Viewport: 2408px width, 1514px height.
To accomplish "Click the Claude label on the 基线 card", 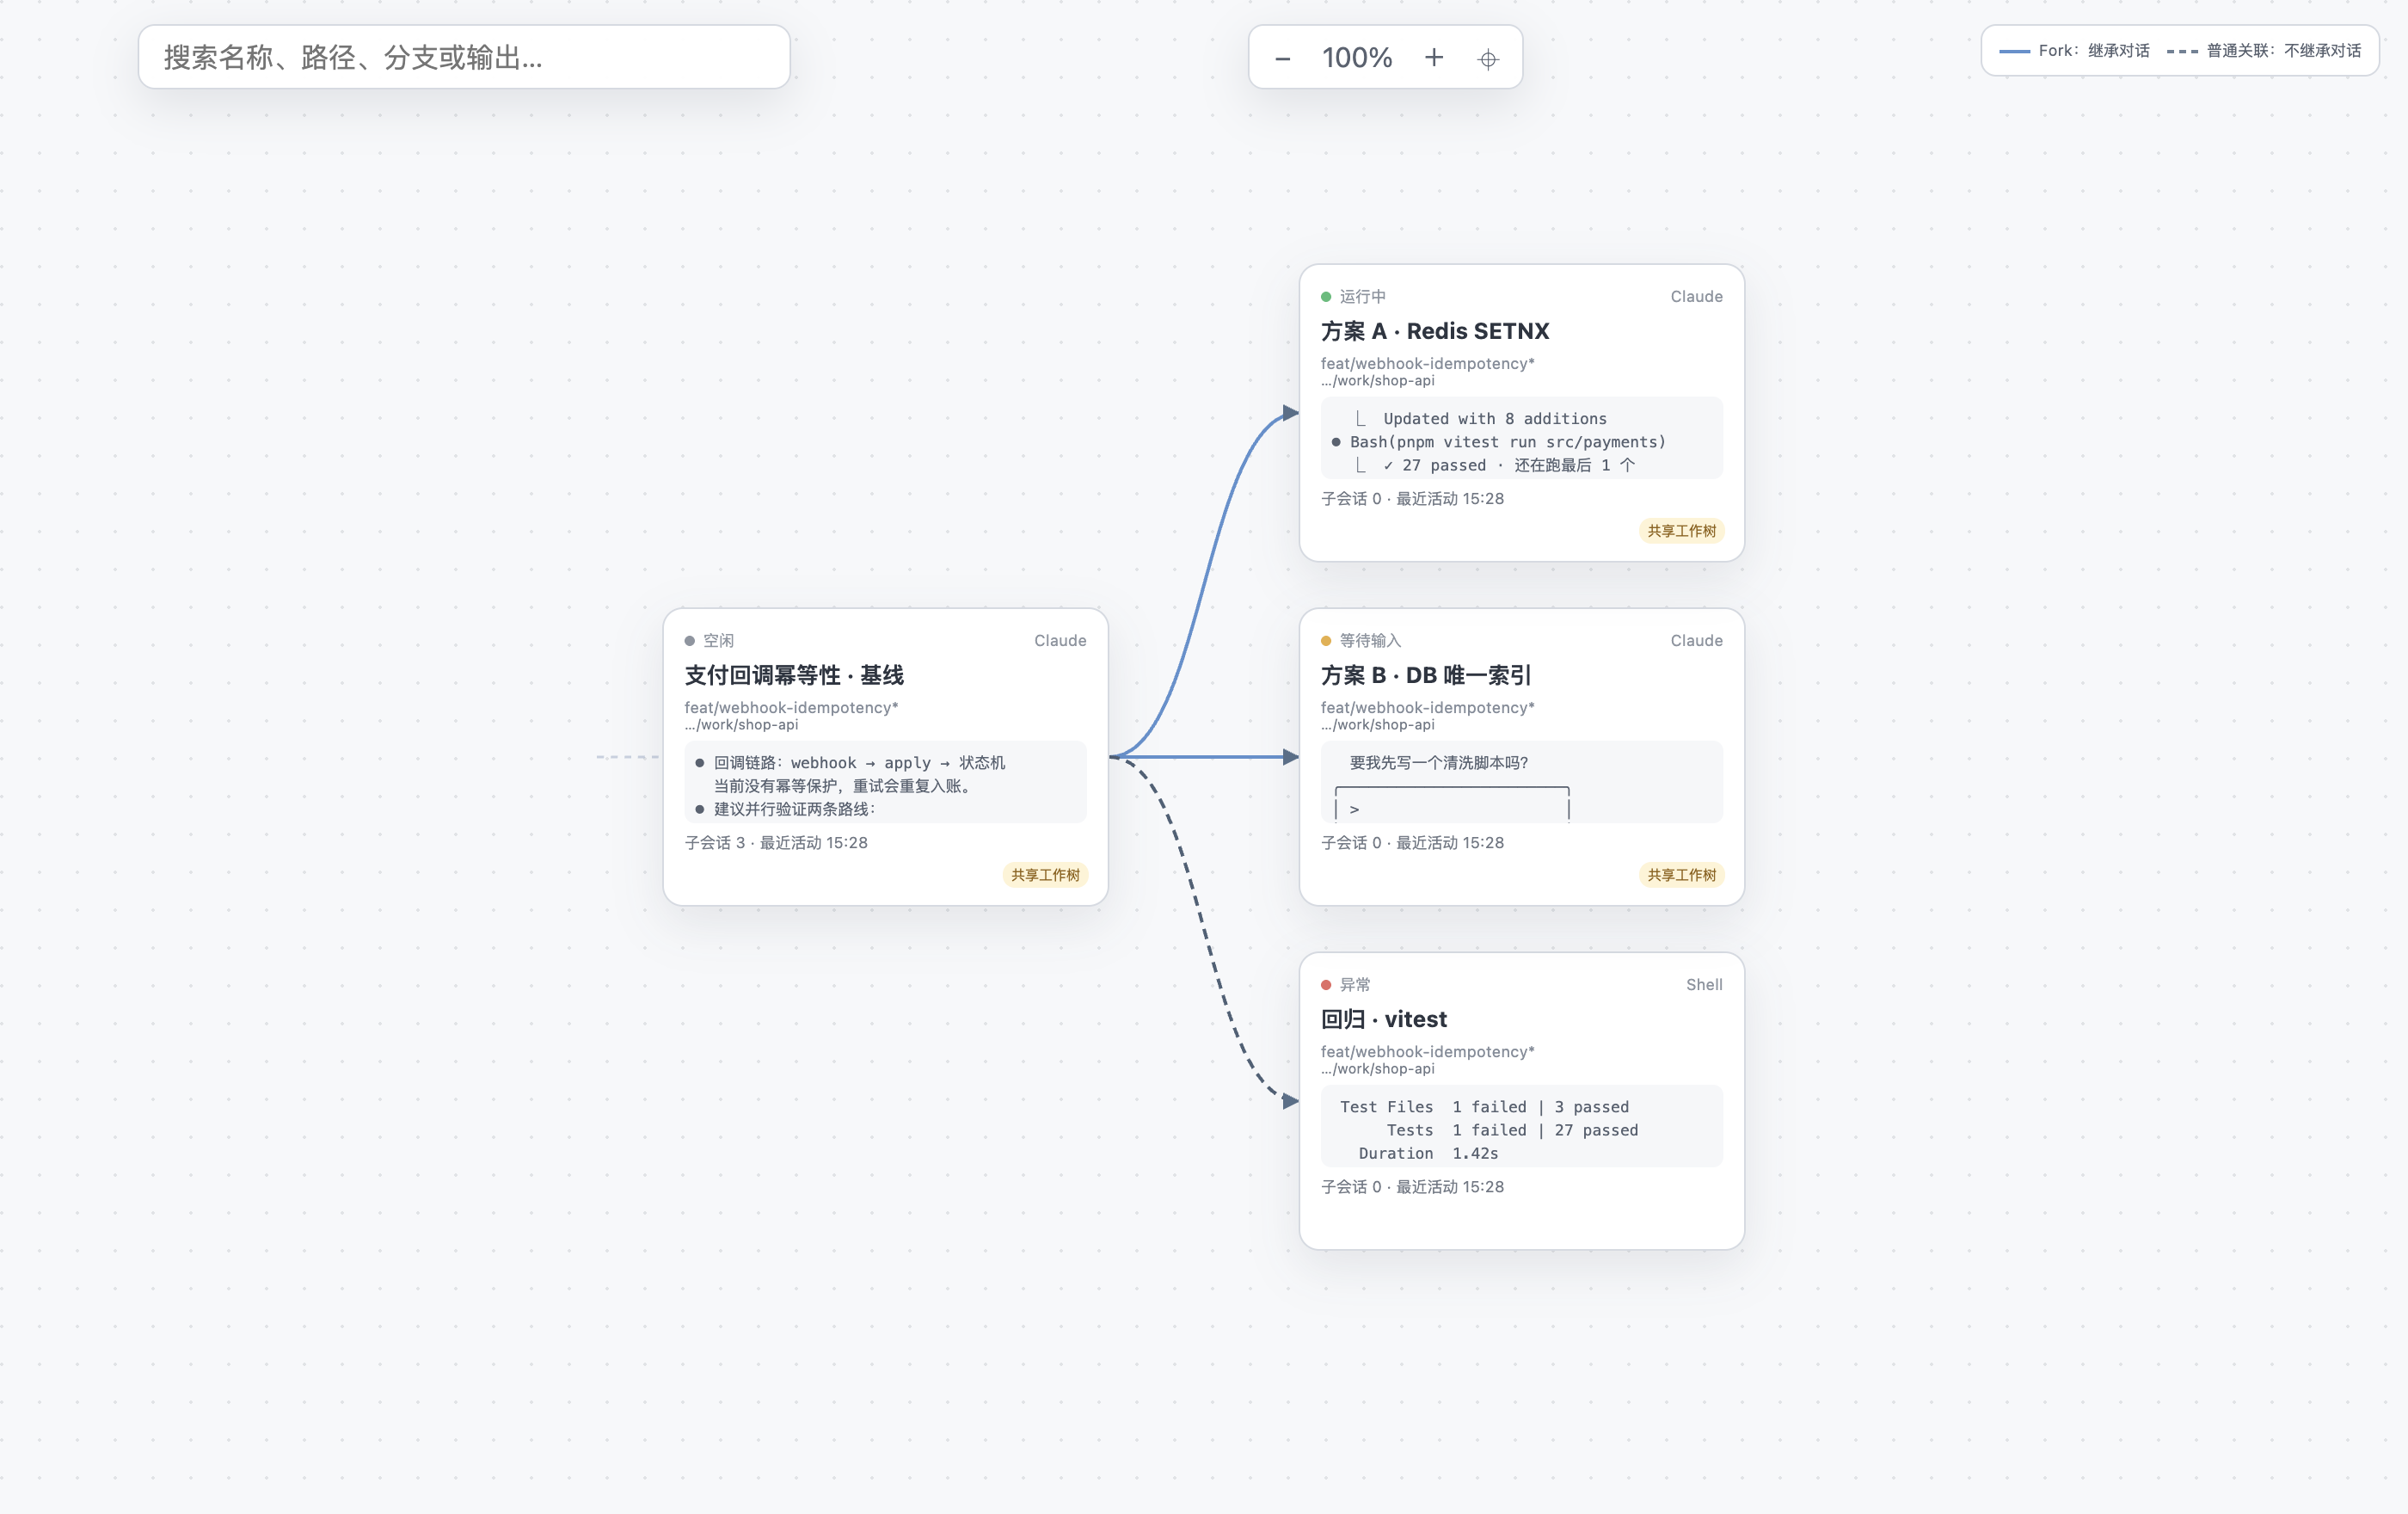I will pyautogui.click(x=1060, y=641).
